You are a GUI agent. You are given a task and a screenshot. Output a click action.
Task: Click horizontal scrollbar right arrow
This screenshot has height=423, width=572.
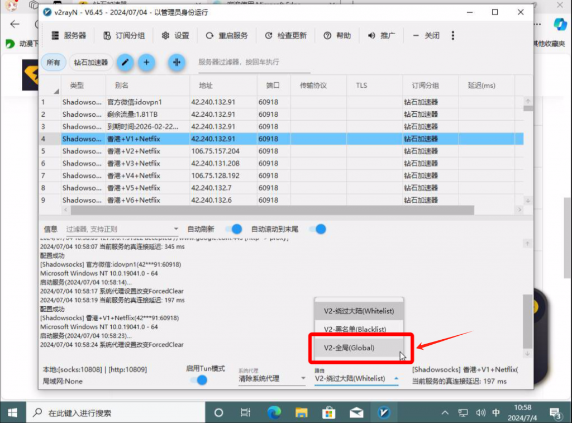519,210
